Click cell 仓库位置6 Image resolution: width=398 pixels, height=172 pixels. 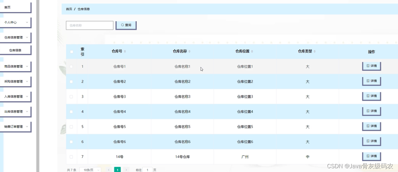245,142
